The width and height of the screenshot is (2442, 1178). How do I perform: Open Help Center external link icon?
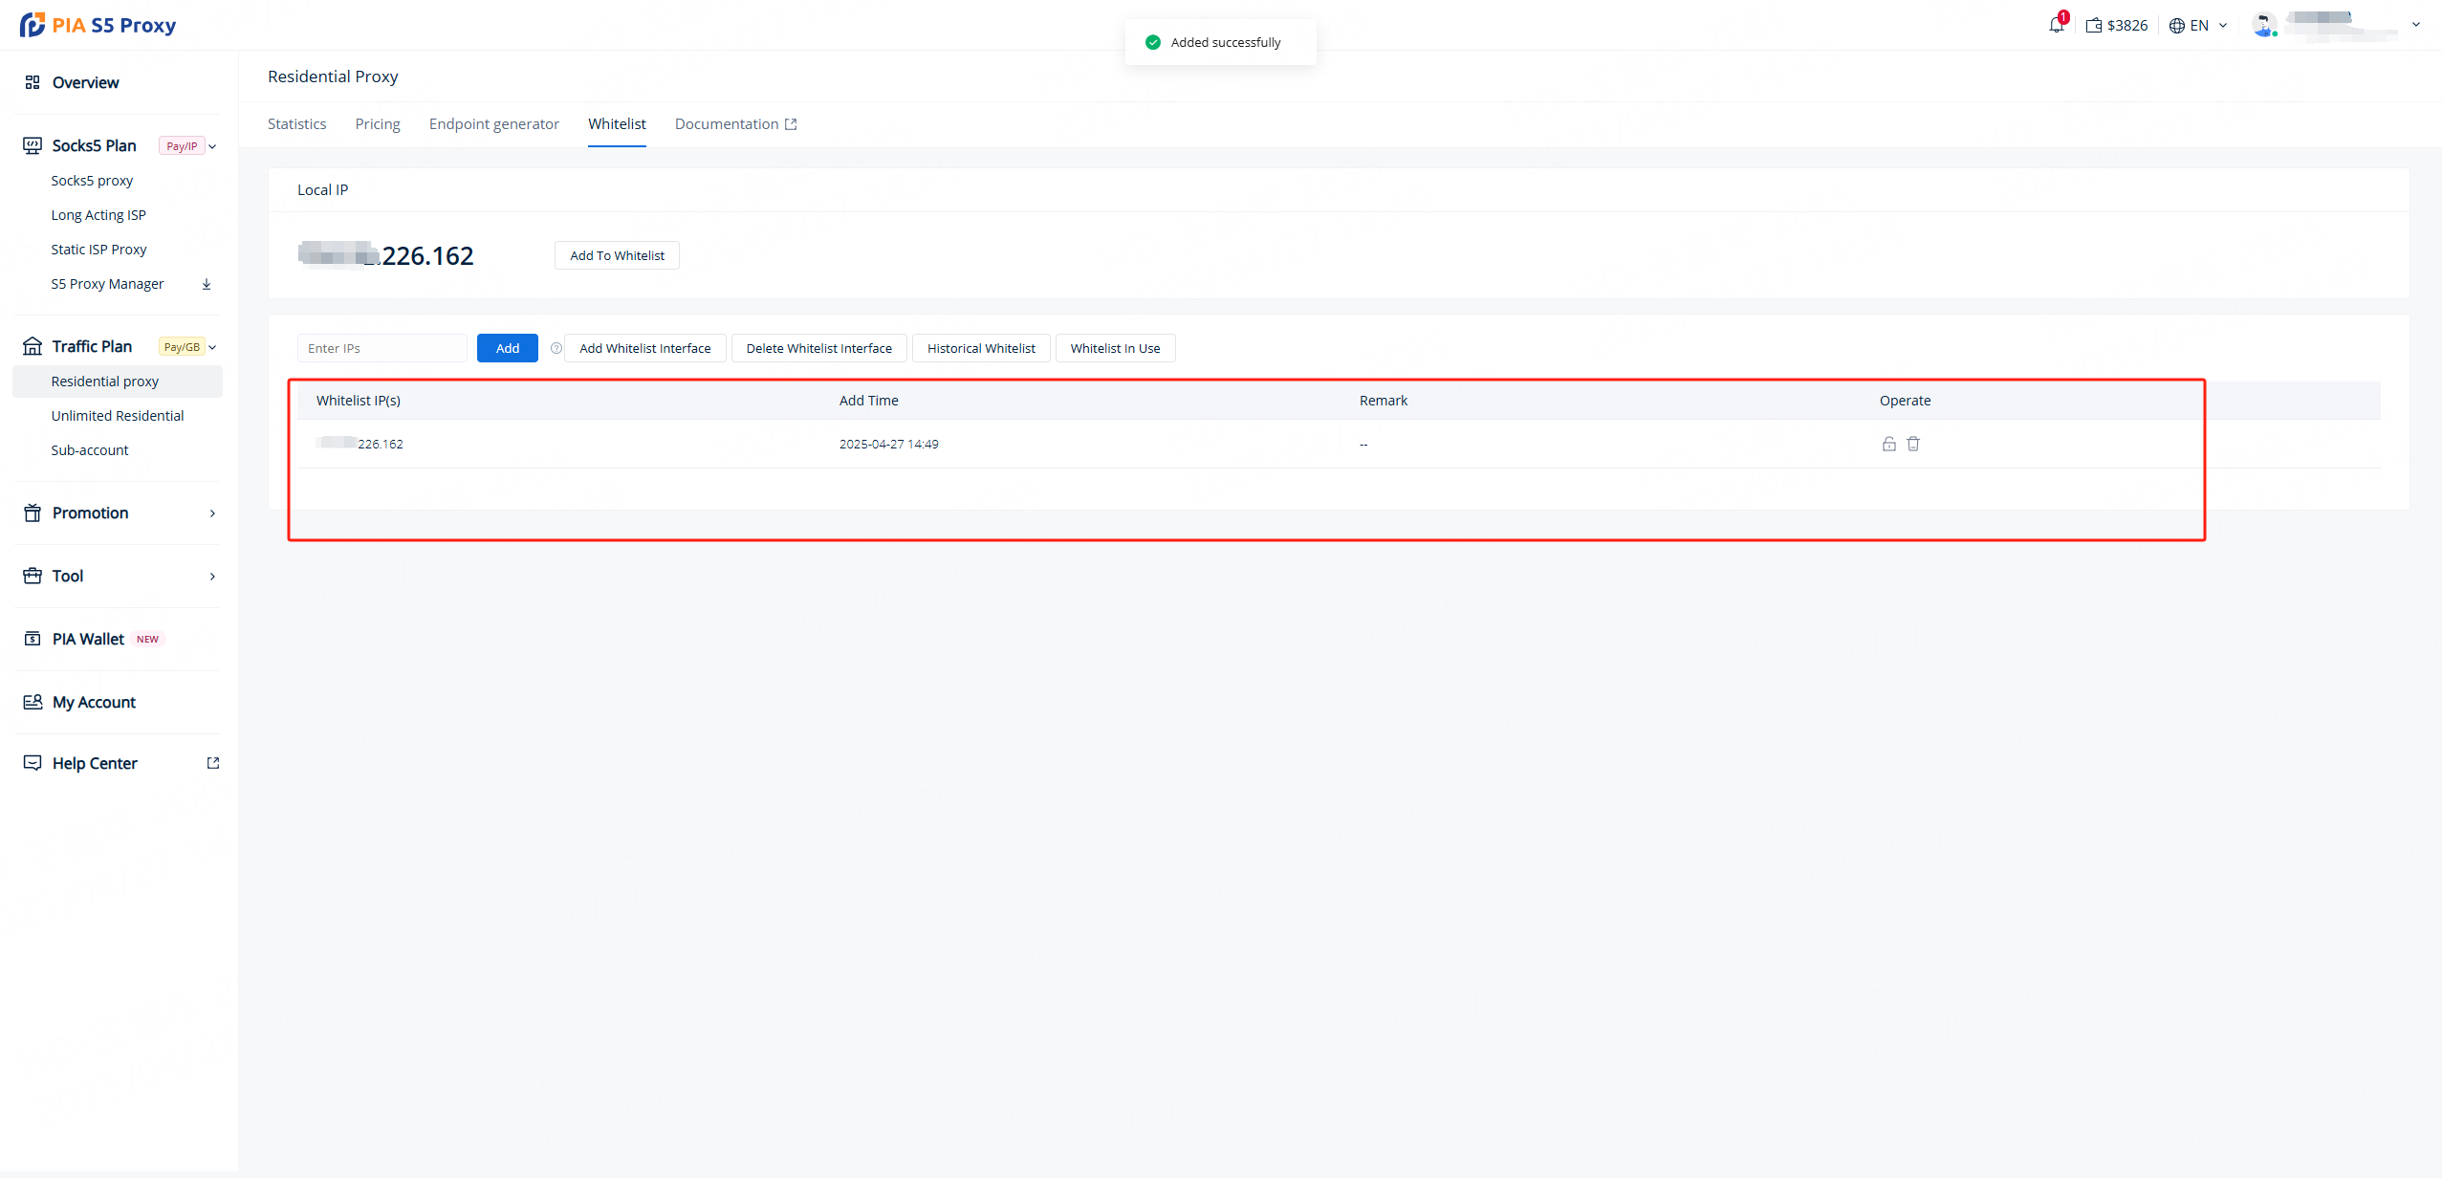coord(213,763)
